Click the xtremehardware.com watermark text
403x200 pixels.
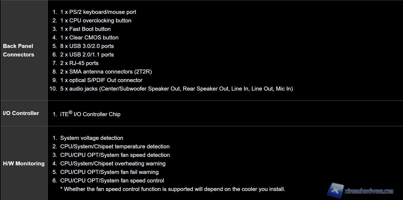tap(369, 191)
